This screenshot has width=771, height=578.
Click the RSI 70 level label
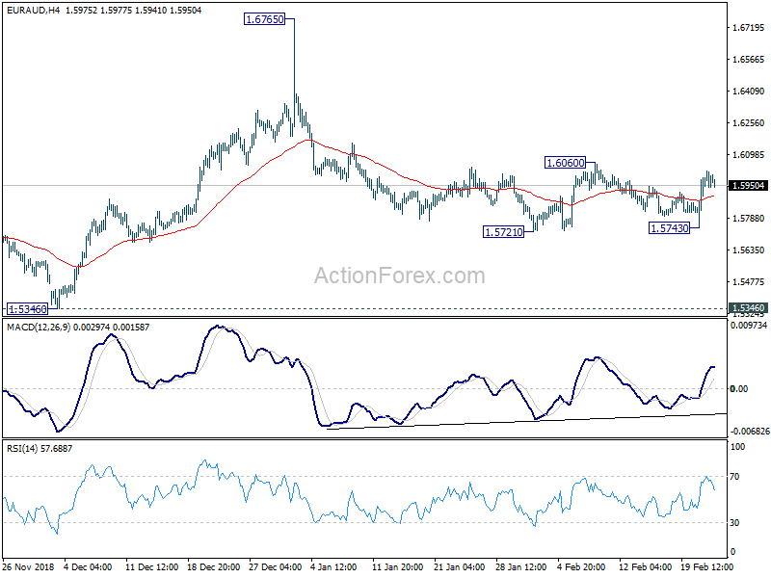pos(734,477)
